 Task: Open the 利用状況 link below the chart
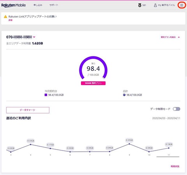click(175, 166)
